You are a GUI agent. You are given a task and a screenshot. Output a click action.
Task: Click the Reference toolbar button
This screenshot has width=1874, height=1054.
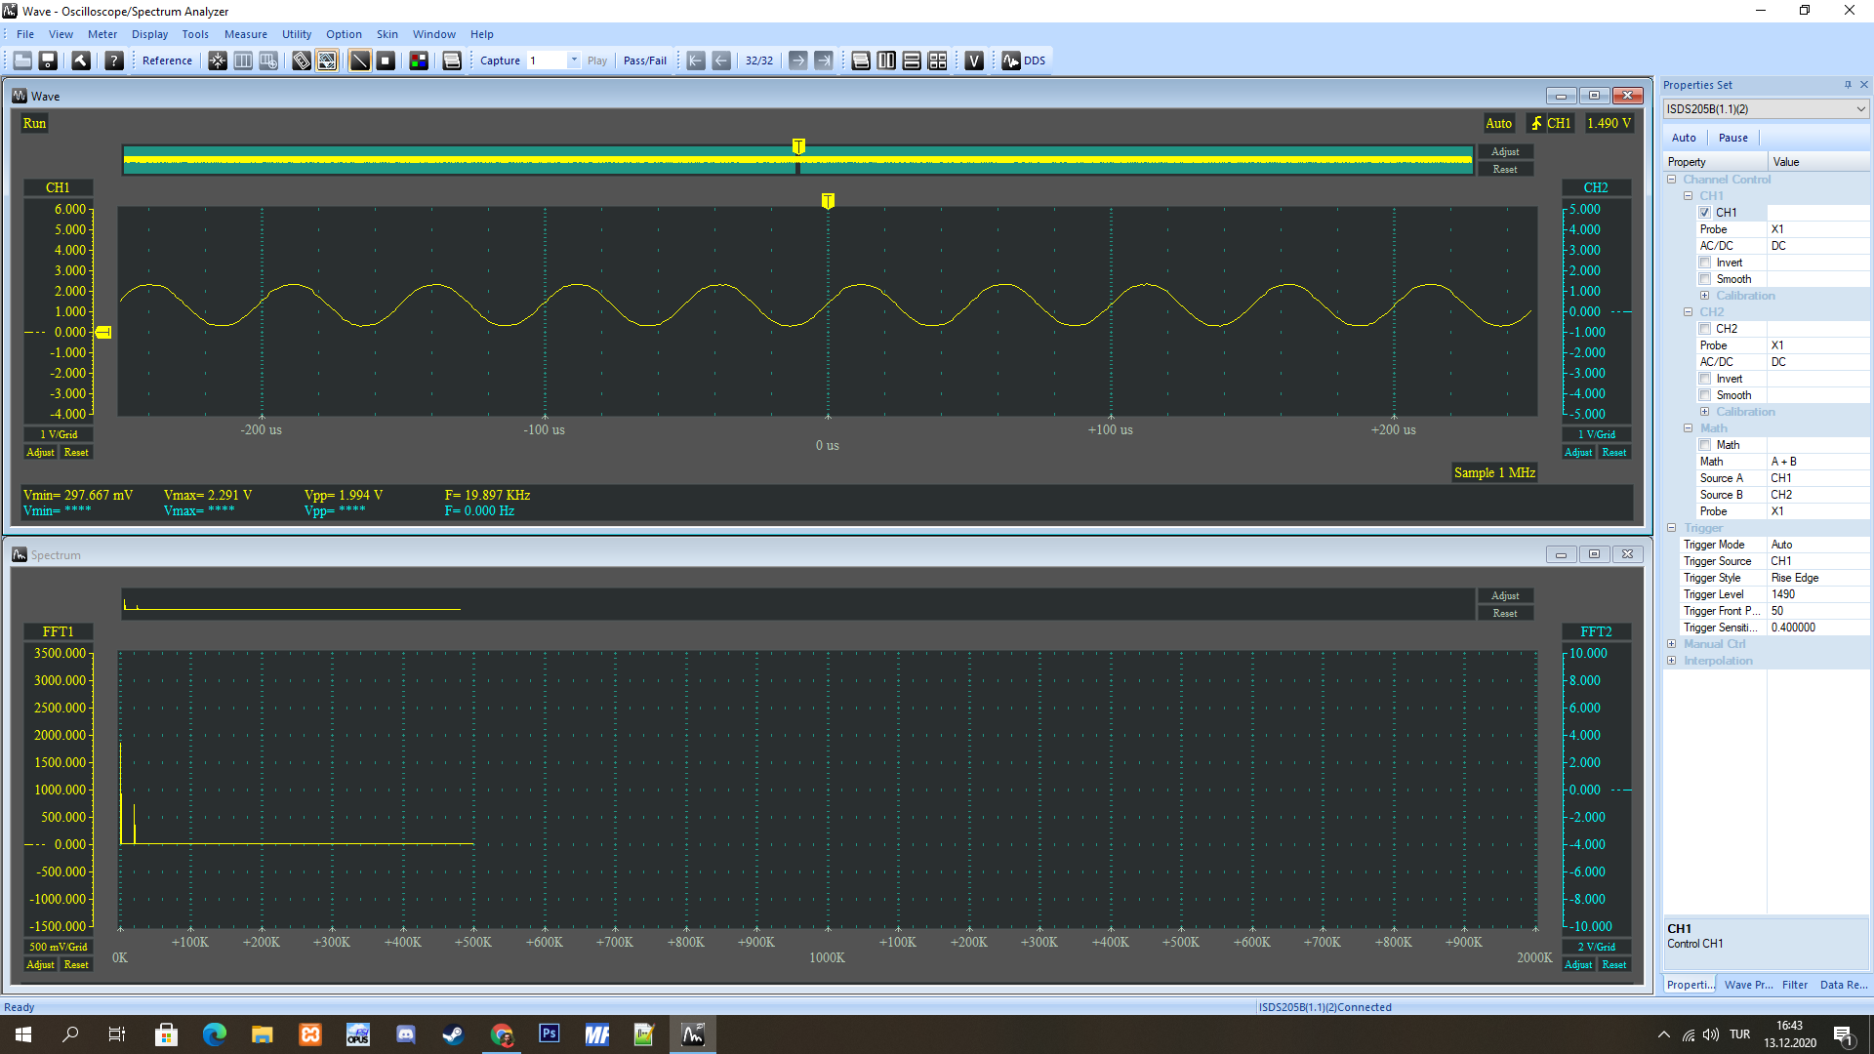(167, 61)
